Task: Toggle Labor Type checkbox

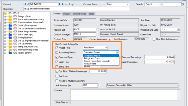Action: tap(57, 62)
